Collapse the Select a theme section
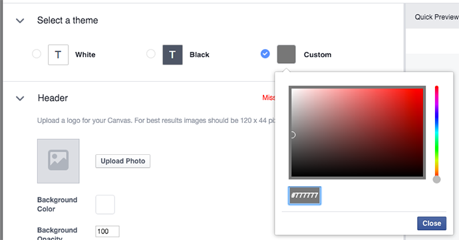The width and height of the screenshot is (459, 240). [x=20, y=21]
